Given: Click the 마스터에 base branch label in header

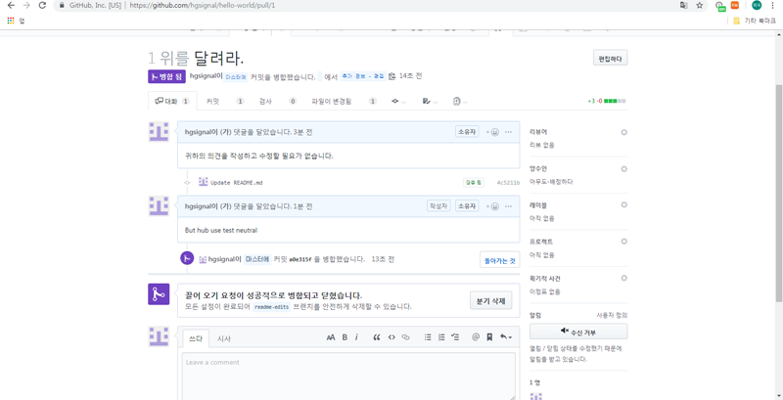Looking at the screenshot, I should pyautogui.click(x=236, y=77).
